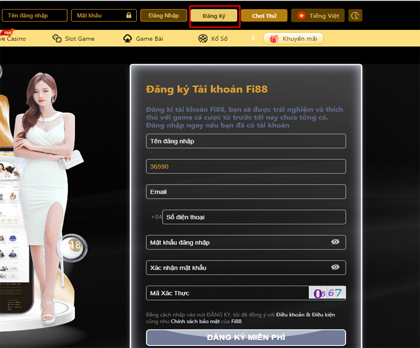
Task: Open the Tiếng Việt language selector
Action: tap(317, 16)
